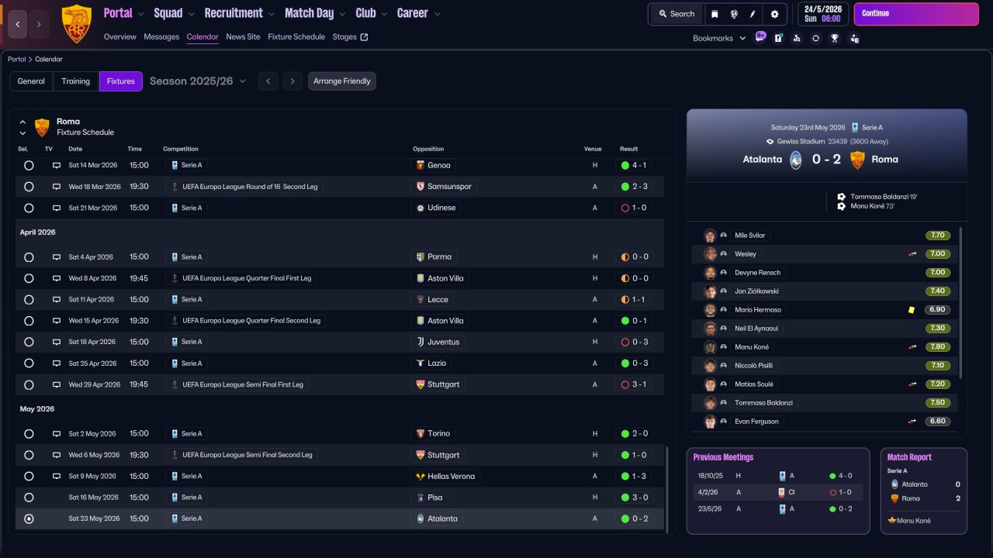Click Arrange Friendly button
This screenshot has height=558, width=993.
342,81
